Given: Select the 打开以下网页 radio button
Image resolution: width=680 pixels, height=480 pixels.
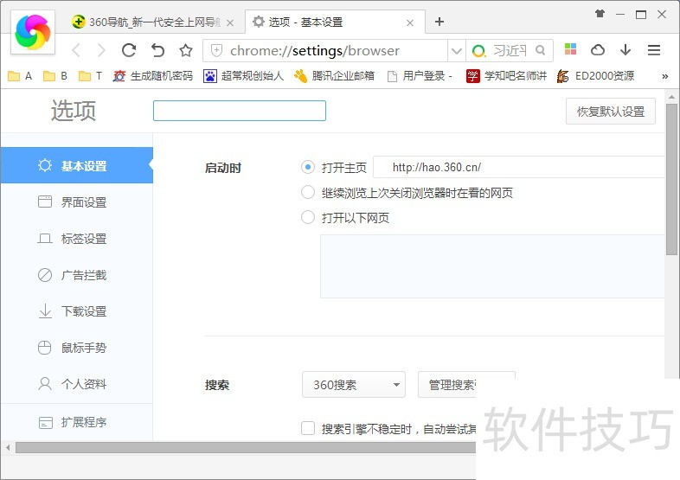Looking at the screenshot, I should [308, 218].
